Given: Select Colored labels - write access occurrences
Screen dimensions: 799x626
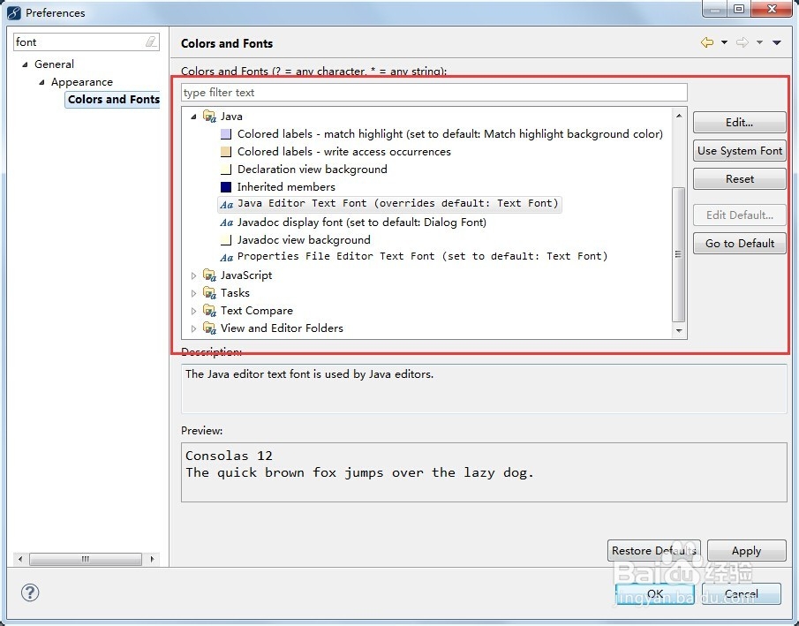Looking at the screenshot, I should coord(344,152).
